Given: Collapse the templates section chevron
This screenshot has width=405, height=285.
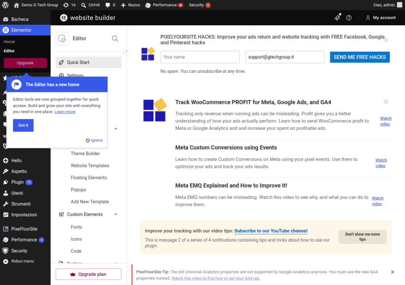Looking at the screenshot, I should tap(116, 129).
